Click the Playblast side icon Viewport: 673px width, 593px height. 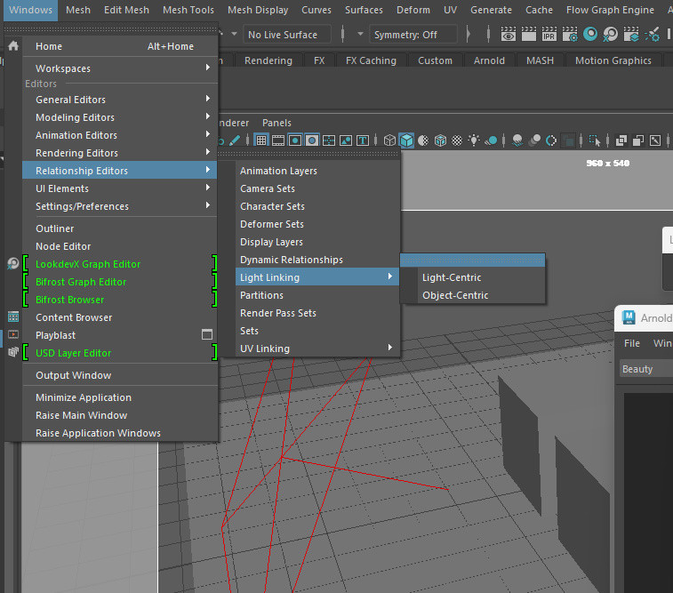(13, 334)
